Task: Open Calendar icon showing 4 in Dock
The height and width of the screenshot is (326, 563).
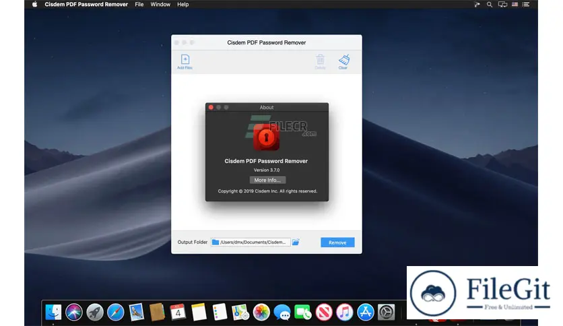Action: (x=178, y=312)
